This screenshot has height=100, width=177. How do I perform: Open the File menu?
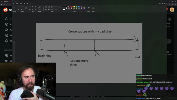point(14,4)
